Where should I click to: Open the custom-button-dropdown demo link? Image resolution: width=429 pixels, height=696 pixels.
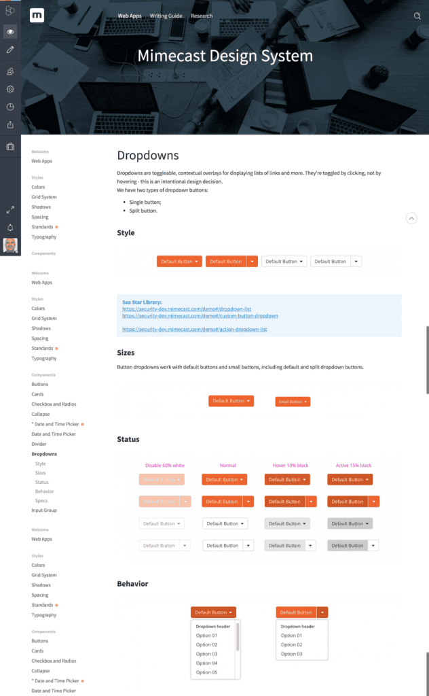point(200,315)
